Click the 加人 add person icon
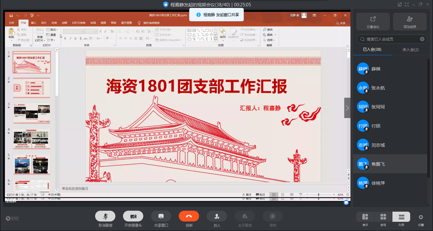 (x=217, y=216)
